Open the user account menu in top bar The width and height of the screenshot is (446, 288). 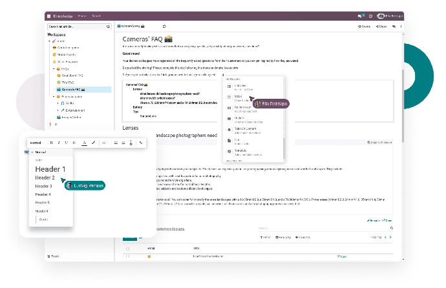click(390, 16)
